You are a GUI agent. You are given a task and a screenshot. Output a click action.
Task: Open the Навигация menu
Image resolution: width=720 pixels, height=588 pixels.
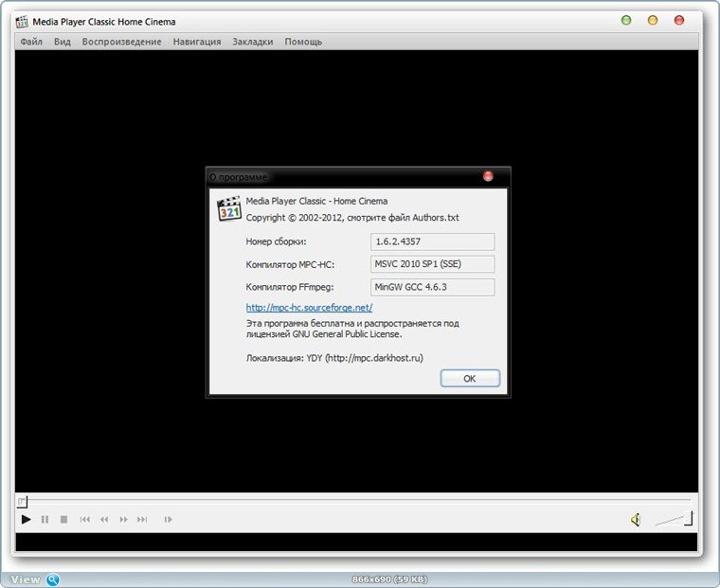click(197, 42)
